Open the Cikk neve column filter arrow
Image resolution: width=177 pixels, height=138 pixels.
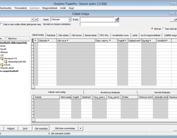68,40
